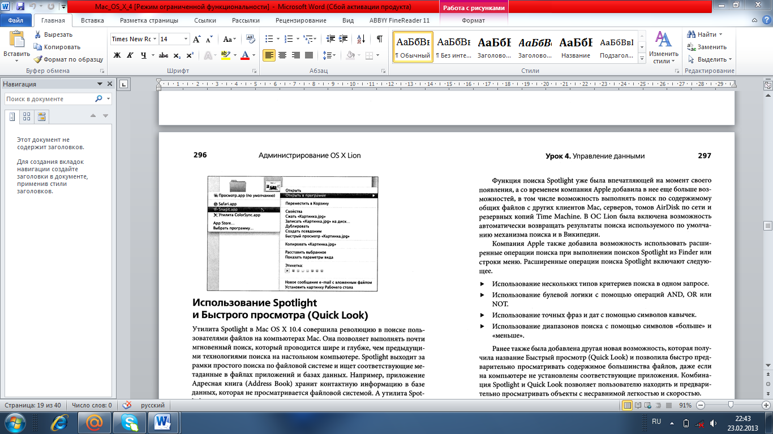
Task: Toggle the ruler button above vertical scrollbar
Action: (768, 84)
